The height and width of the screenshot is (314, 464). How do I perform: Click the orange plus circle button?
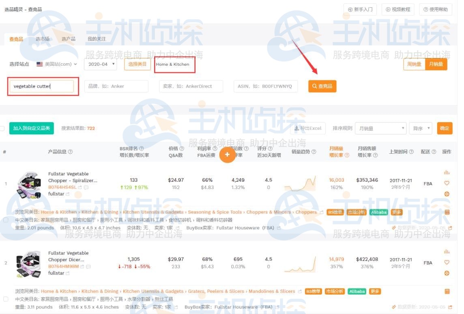(x=227, y=155)
